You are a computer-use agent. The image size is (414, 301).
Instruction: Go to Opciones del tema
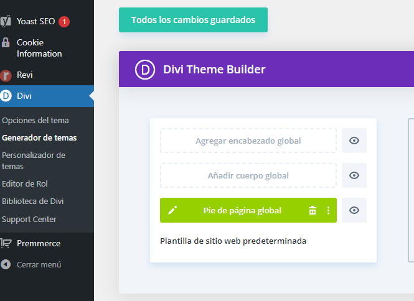[x=35, y=120]
